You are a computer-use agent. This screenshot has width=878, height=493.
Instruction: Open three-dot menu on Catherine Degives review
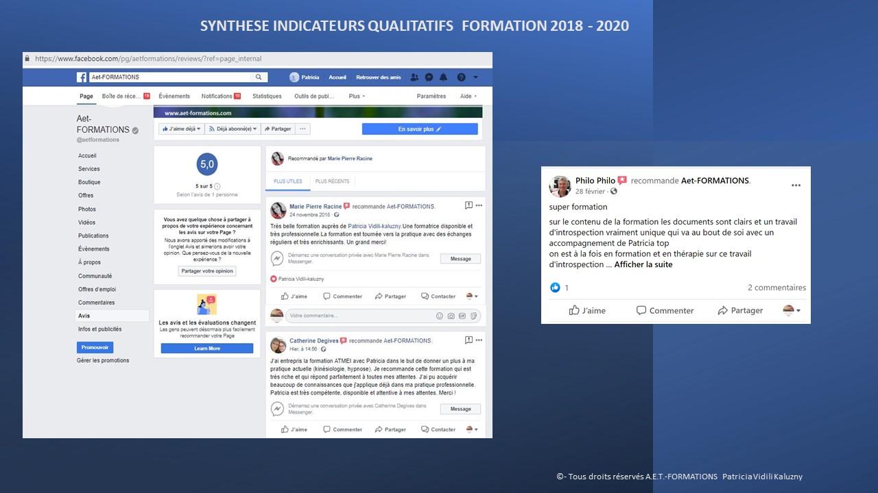tap(479, 340)
